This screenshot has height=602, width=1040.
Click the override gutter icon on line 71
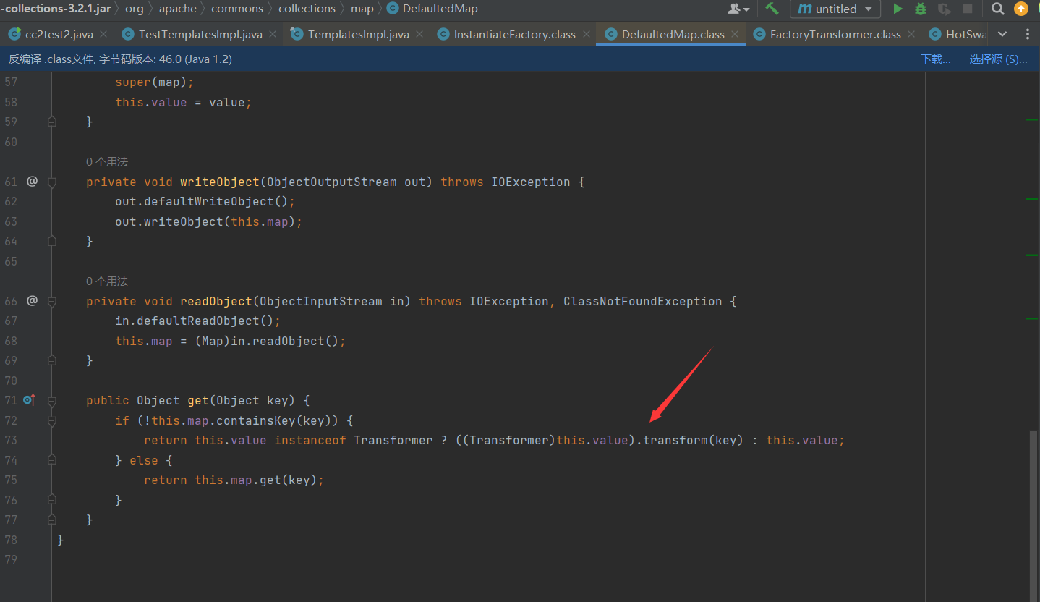pyautogui.click(x=29, y=399)
